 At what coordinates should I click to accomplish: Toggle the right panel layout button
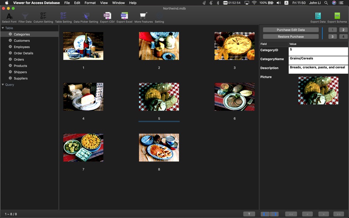274,214
